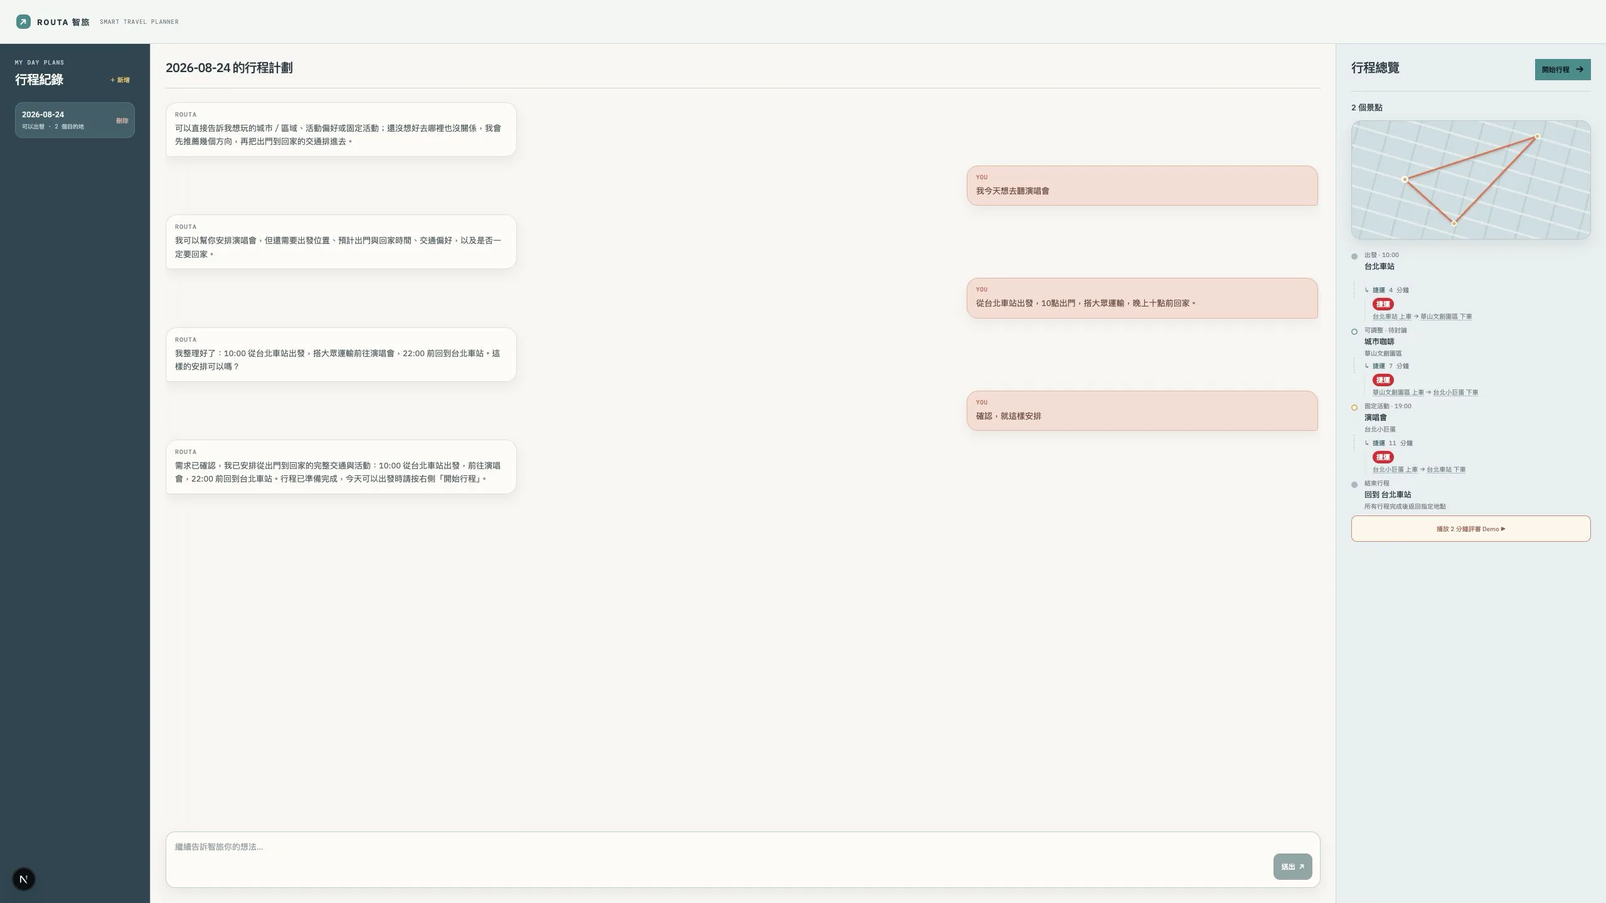Click the timeline circle beside 城市咖啡
Image resolution: width=1606 pixels, height=903 pixels.
click(1354, 332)
